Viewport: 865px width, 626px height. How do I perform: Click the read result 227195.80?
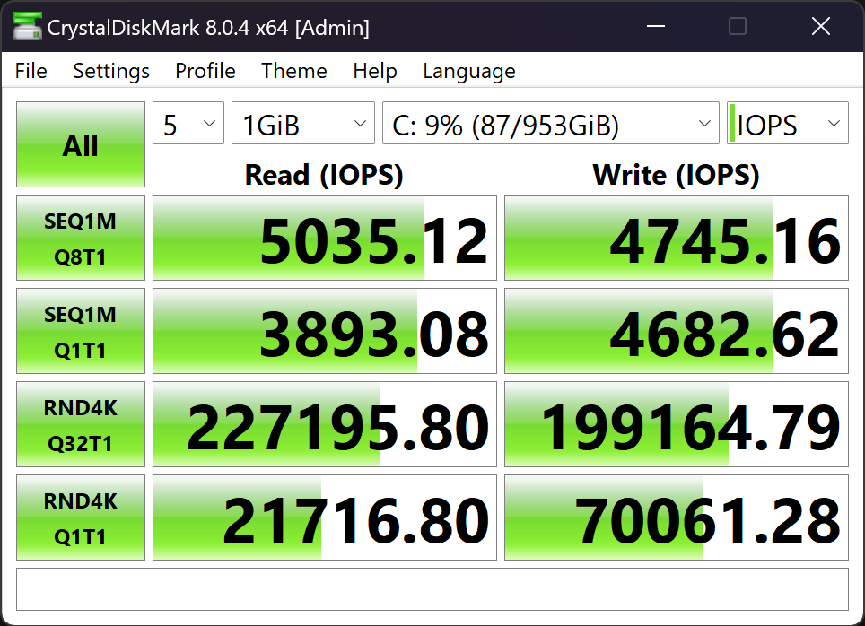325,424
